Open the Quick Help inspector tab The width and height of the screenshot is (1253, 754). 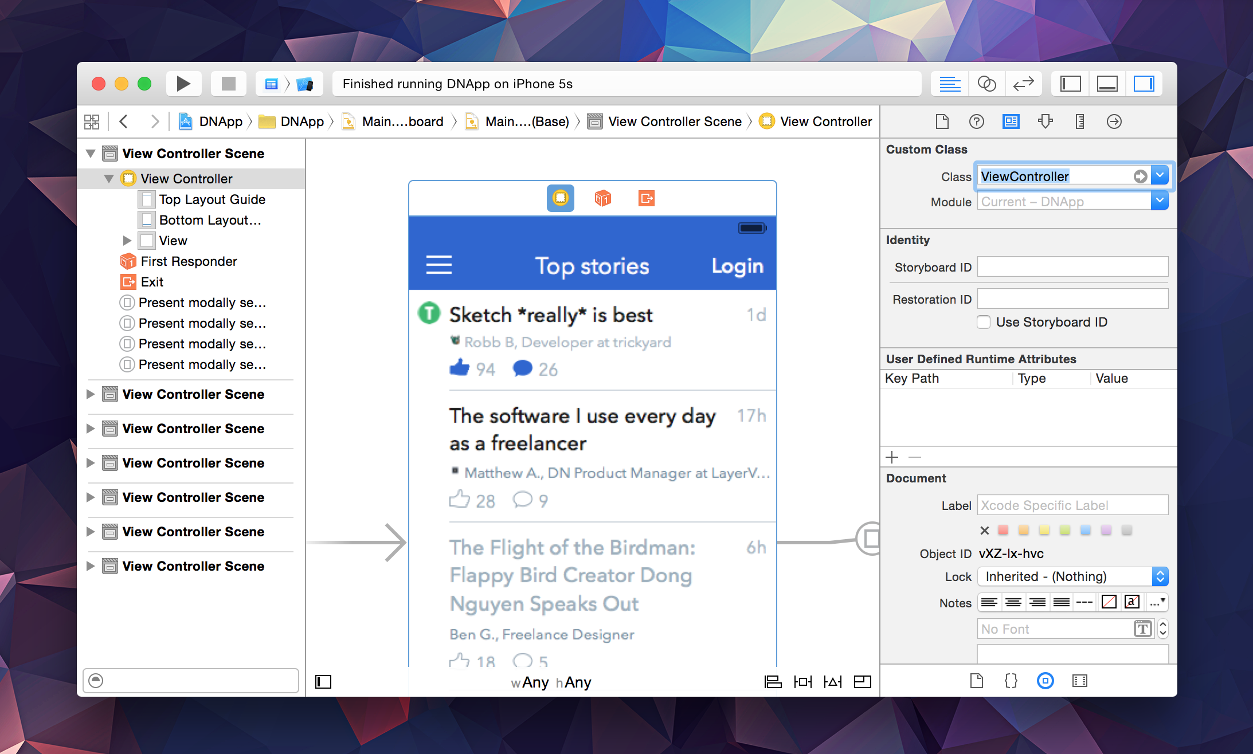point(977,121)
